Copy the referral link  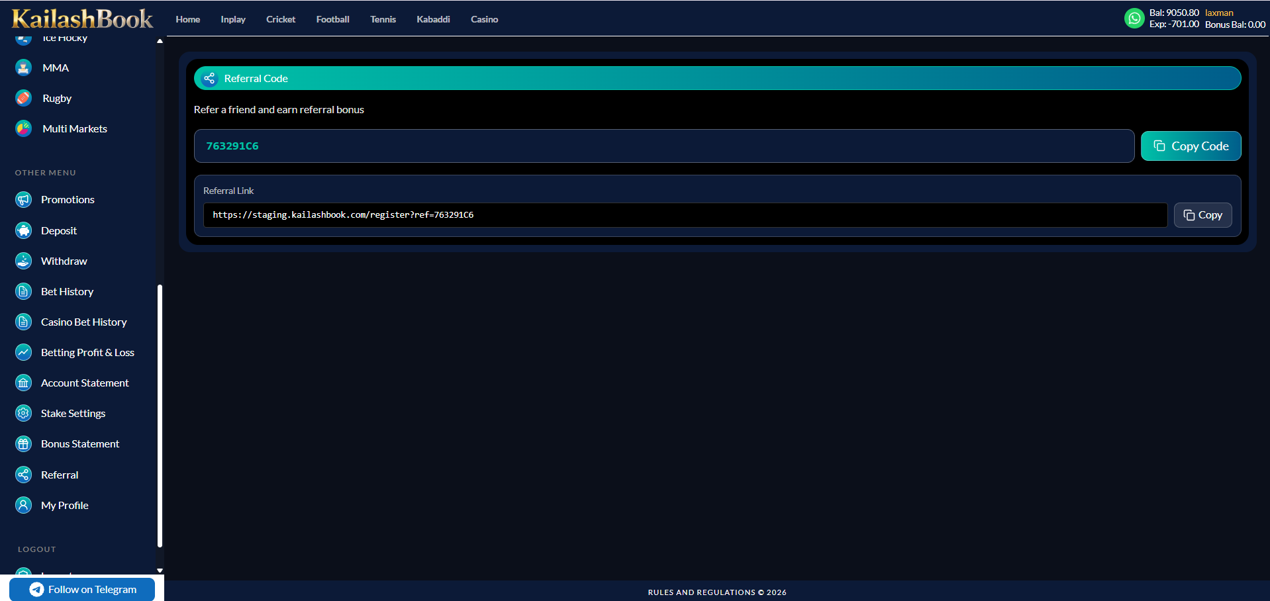click(x=1202, y=215)
